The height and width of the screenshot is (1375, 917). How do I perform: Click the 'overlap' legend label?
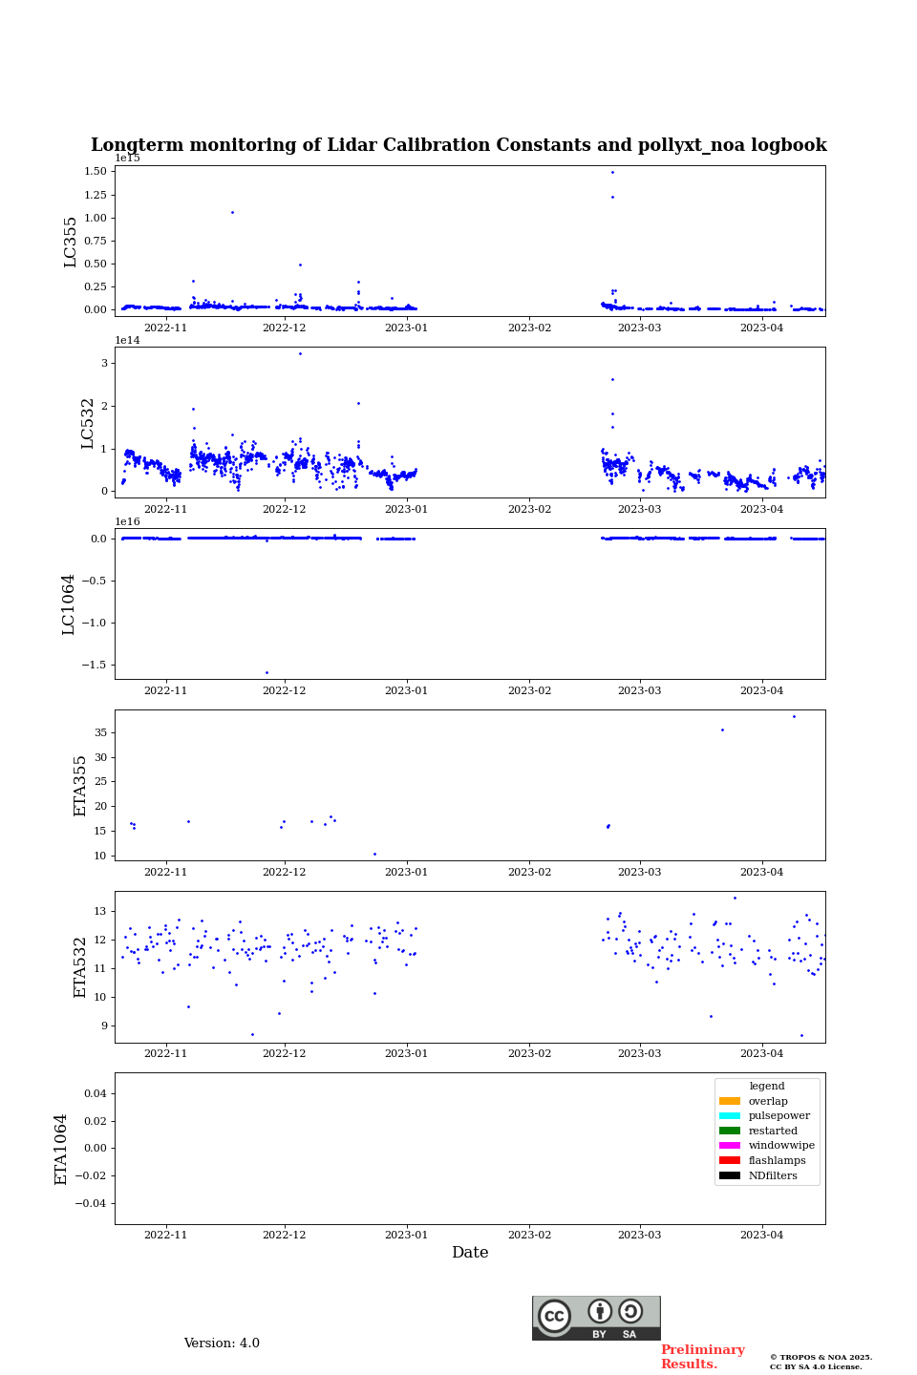coord(768,1101)
